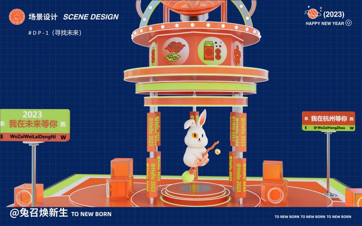Click the repeated TO NEW BORN footer text
The height and width of the screenshot is (226, 362).
pos(313,217)
